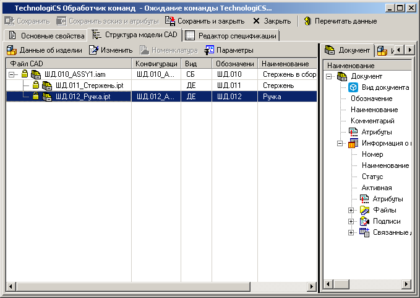Click the Вид документа cube icon
The height and width of the screenshot is (298, 420).
click(x=353, y=87)
